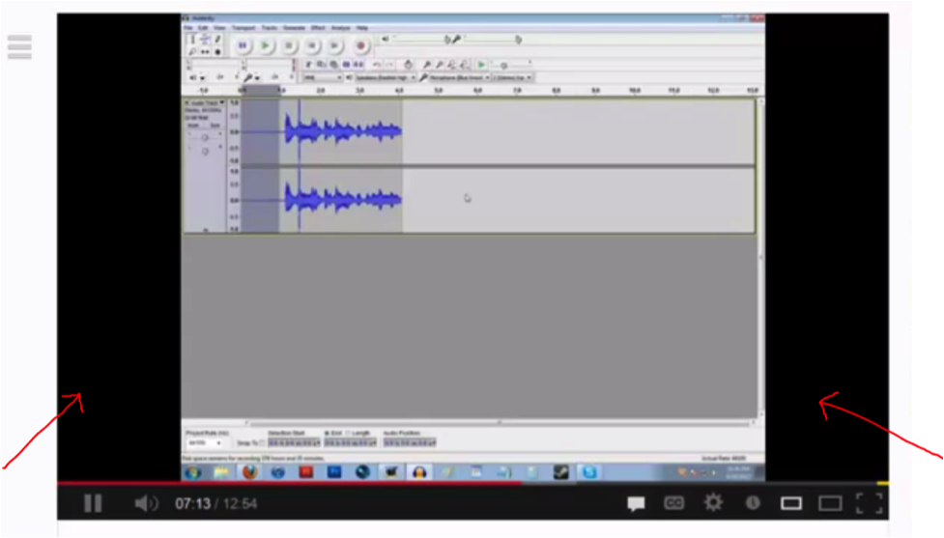The height and width of the screenshot is (538, 944).
Task: Open the Edit menu in Audacity
Action: [x=203, y=28]
